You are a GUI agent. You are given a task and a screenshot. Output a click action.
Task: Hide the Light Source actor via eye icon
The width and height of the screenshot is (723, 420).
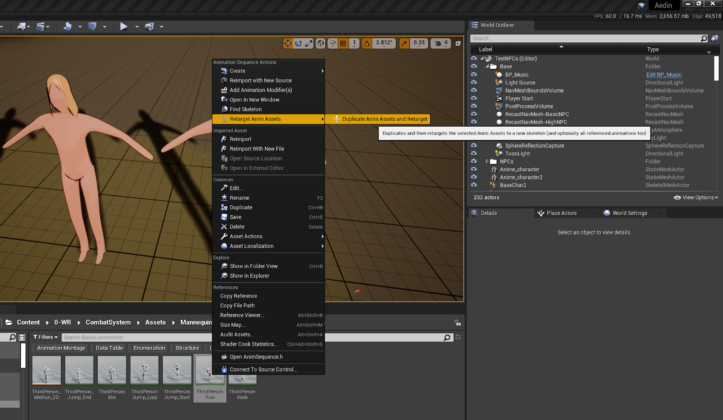tap(474, 83)
